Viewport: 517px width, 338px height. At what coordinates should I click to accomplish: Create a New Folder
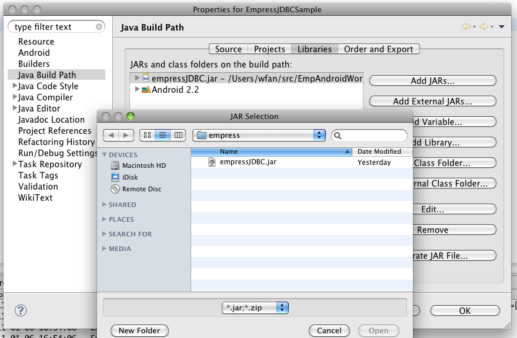[x=139, y=330]
